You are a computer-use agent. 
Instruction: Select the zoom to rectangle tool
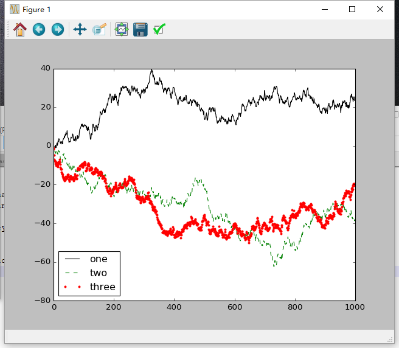[x=99, y=30]
